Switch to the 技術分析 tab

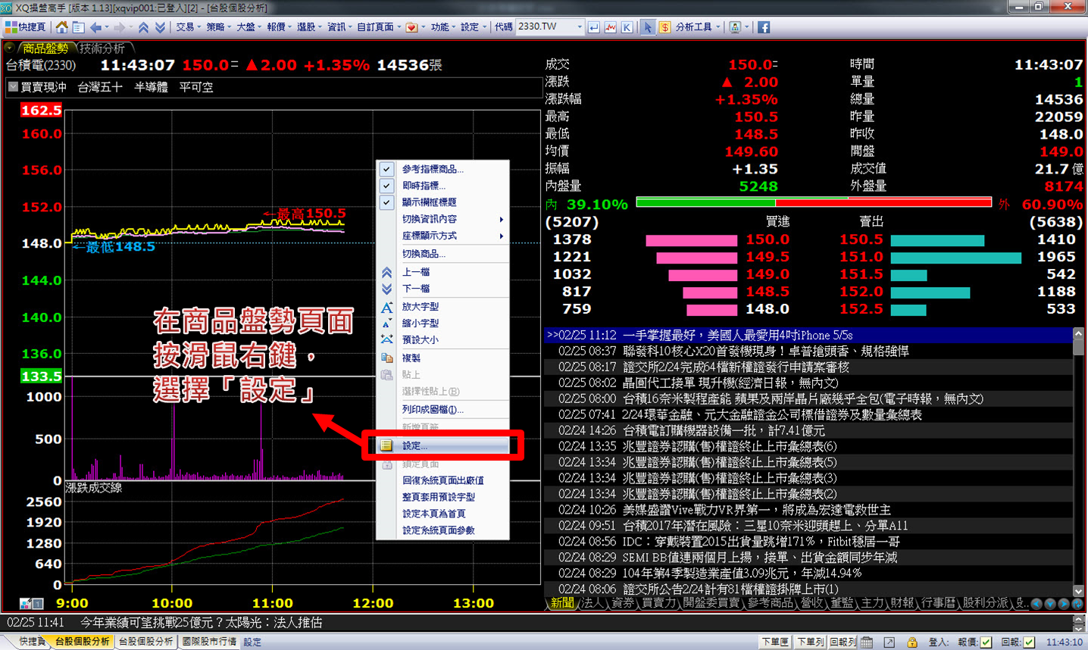102,48
